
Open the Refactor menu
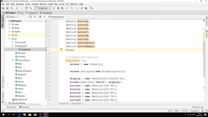[x=43, y=4]
